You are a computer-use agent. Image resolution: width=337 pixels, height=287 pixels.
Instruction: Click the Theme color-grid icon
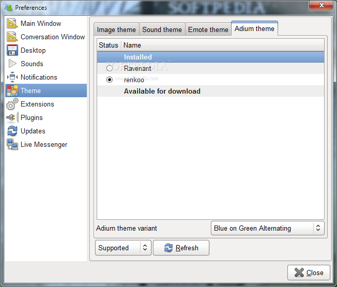click(12, 90)
